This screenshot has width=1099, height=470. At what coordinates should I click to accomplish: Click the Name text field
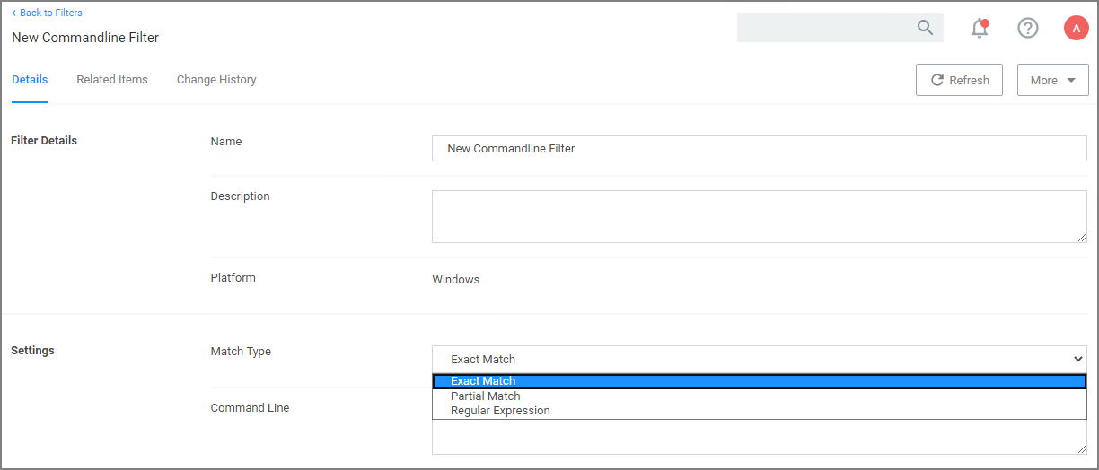click(759, 149)
